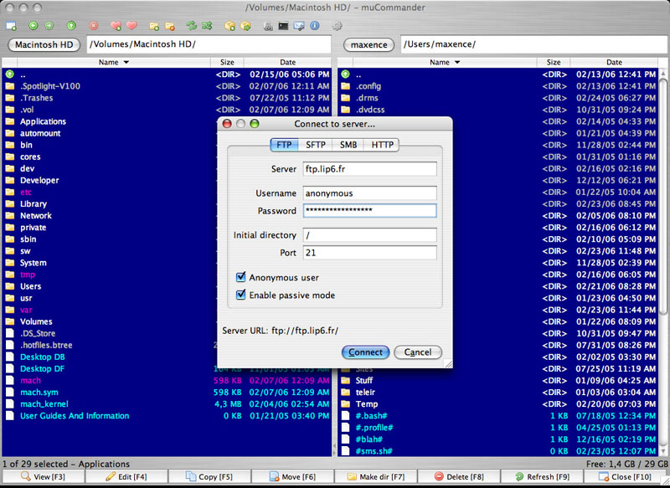Click the View [F3] button
The image size is (670, 488).
tap(44, 476)
